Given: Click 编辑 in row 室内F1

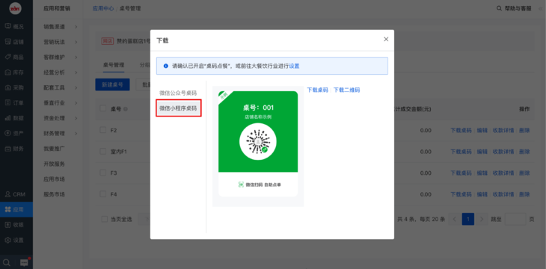Looking at the screenshot, I should [482, 152].
